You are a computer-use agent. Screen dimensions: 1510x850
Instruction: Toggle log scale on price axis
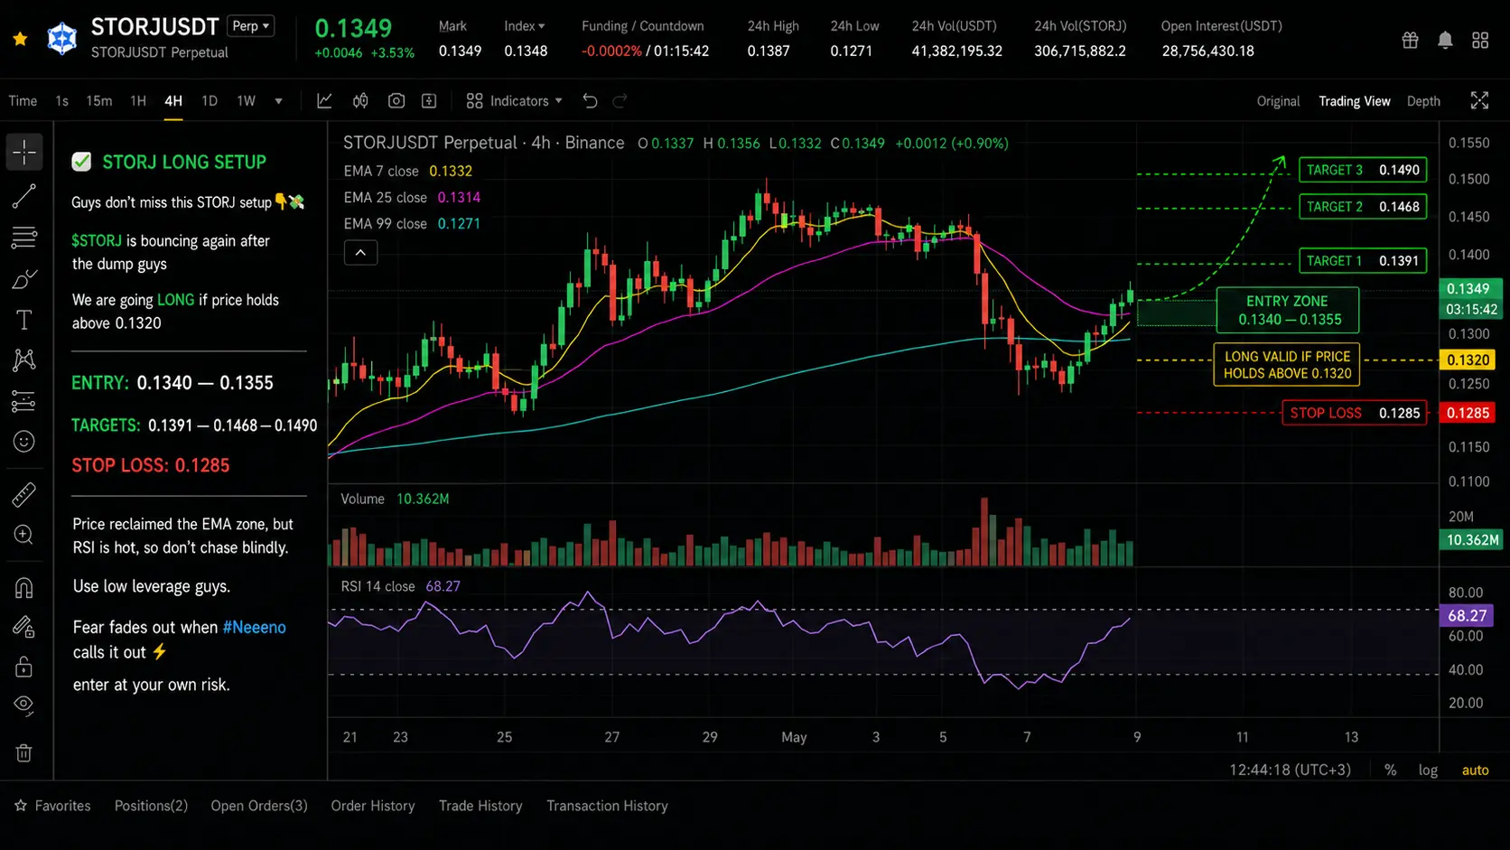[x=1428, y=771]
